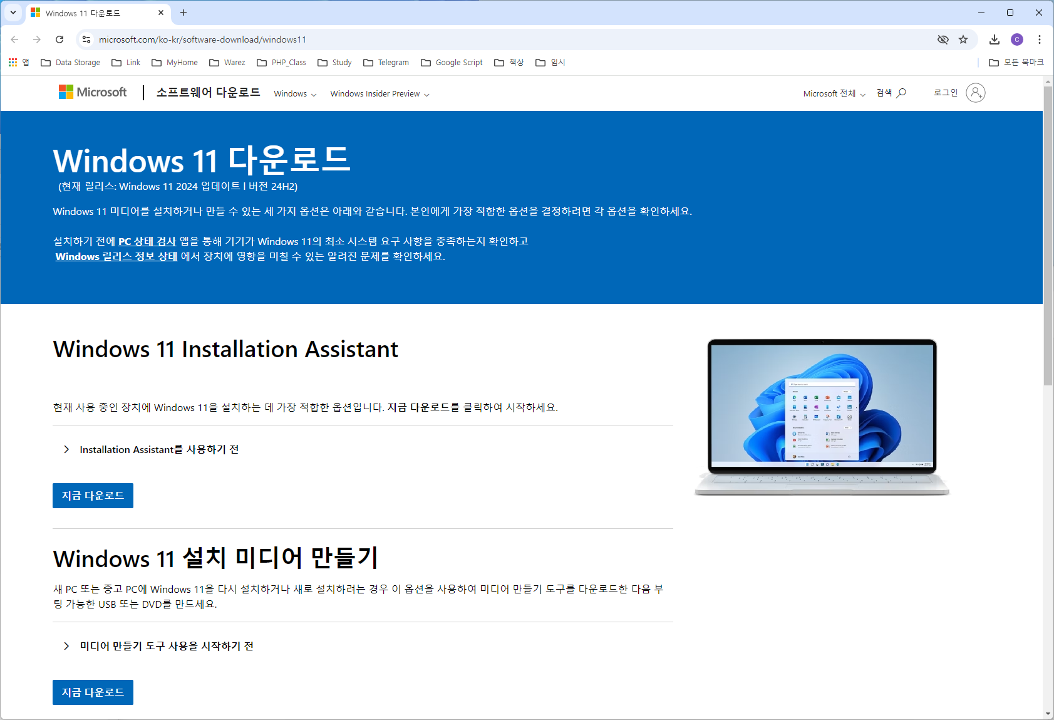Screen dimensions: 1054x720
Task: Open 소프트웨어 다운로드 home link
Action: (208, 93)
